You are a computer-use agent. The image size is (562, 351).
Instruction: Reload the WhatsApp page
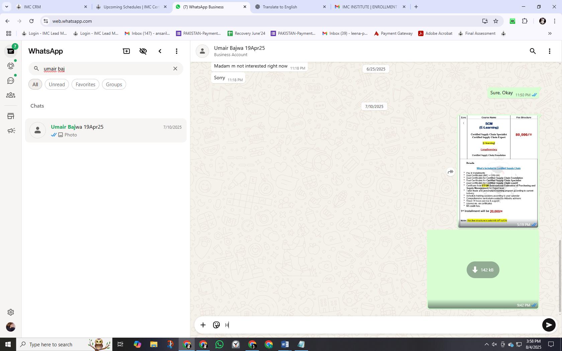tap(31, 21)
